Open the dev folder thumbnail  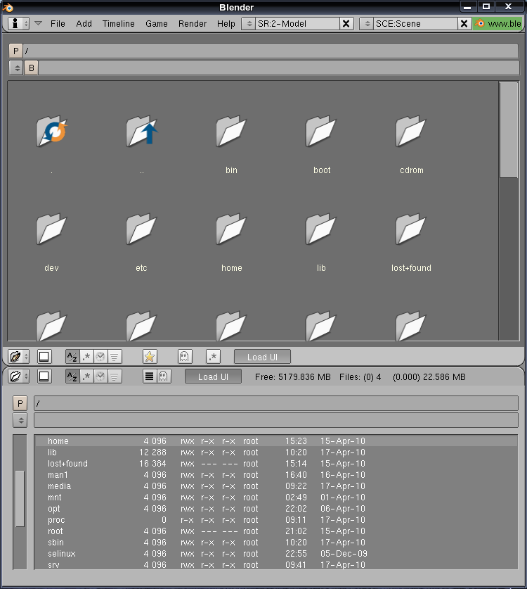point(51,229)
